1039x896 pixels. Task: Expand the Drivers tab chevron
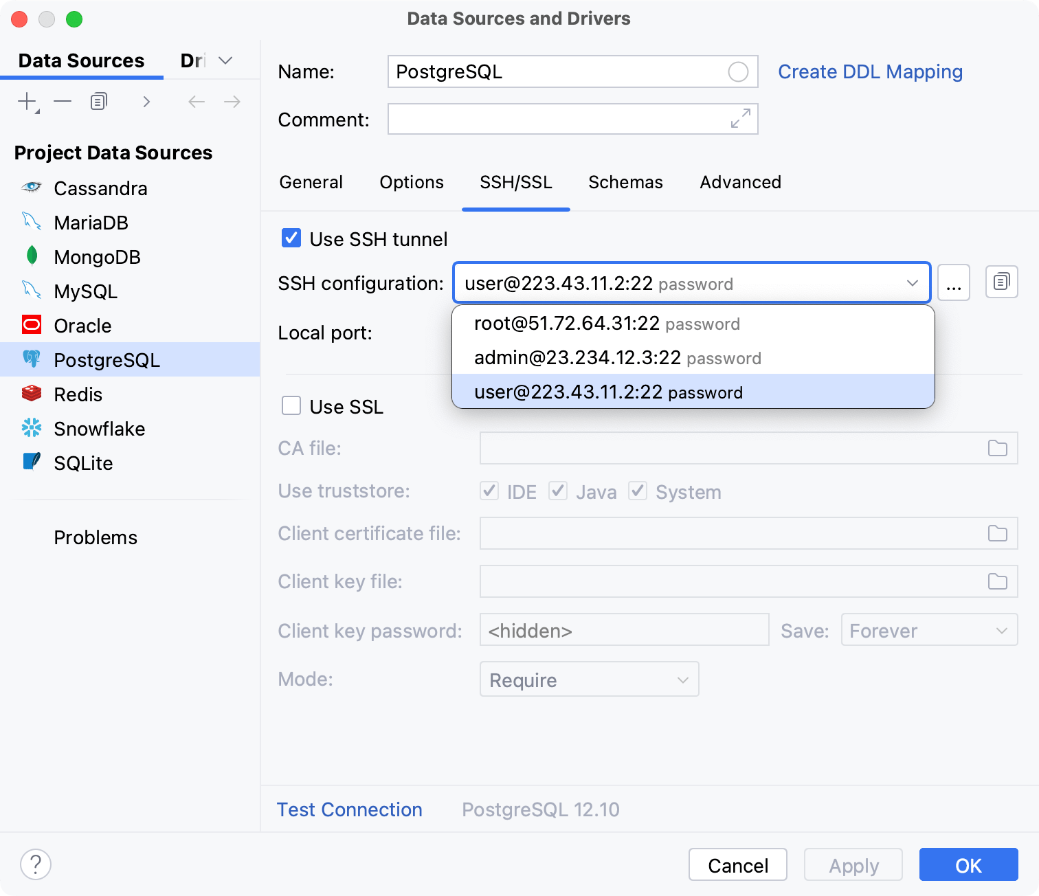pos(227,60)
